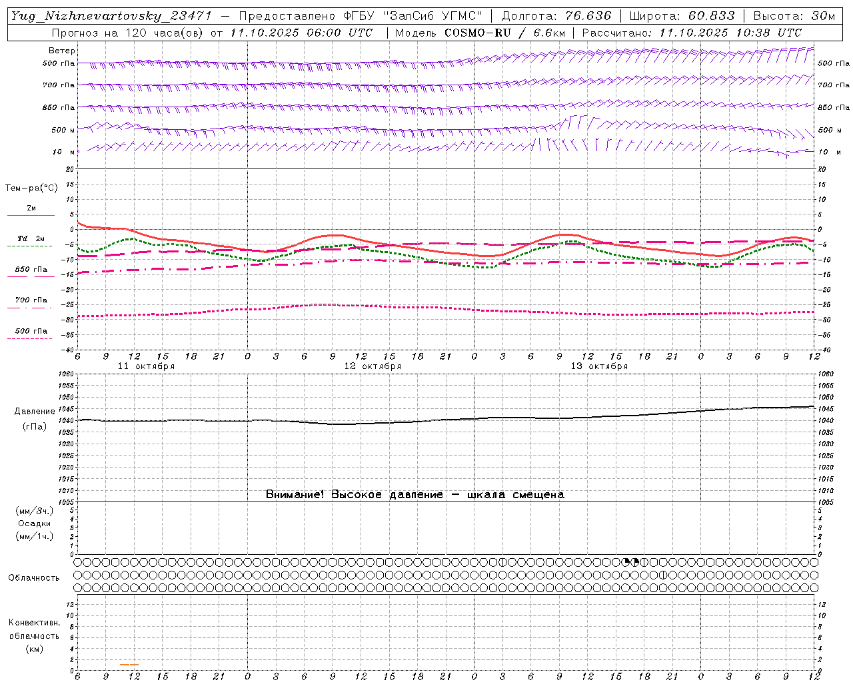Click the (мм/3ч.) precipitation unit label

(35, 511)
